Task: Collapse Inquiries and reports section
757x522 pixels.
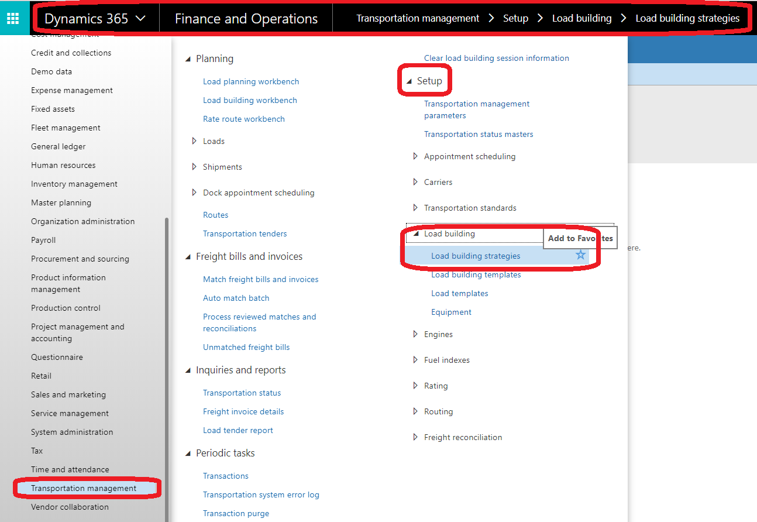Action: point(188,370)
